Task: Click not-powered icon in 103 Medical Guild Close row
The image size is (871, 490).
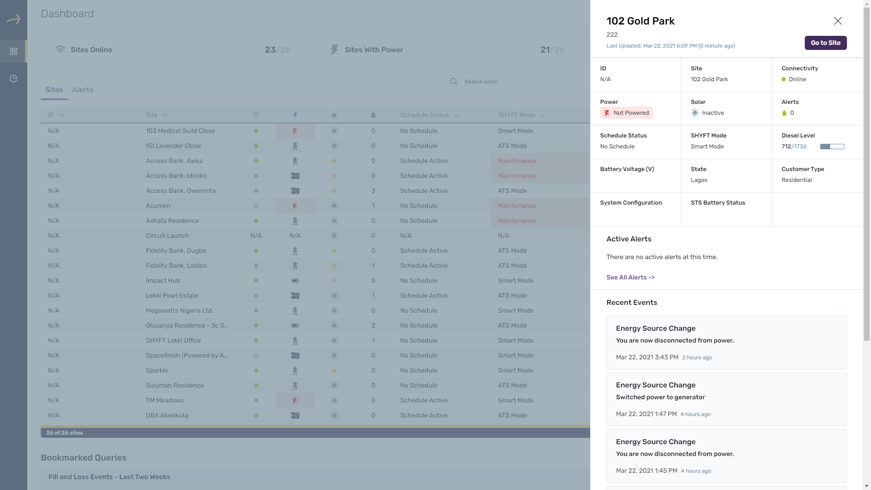Action: coord(295,131)
